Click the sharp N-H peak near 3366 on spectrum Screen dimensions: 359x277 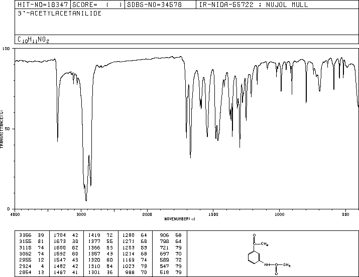pos(57,139)
